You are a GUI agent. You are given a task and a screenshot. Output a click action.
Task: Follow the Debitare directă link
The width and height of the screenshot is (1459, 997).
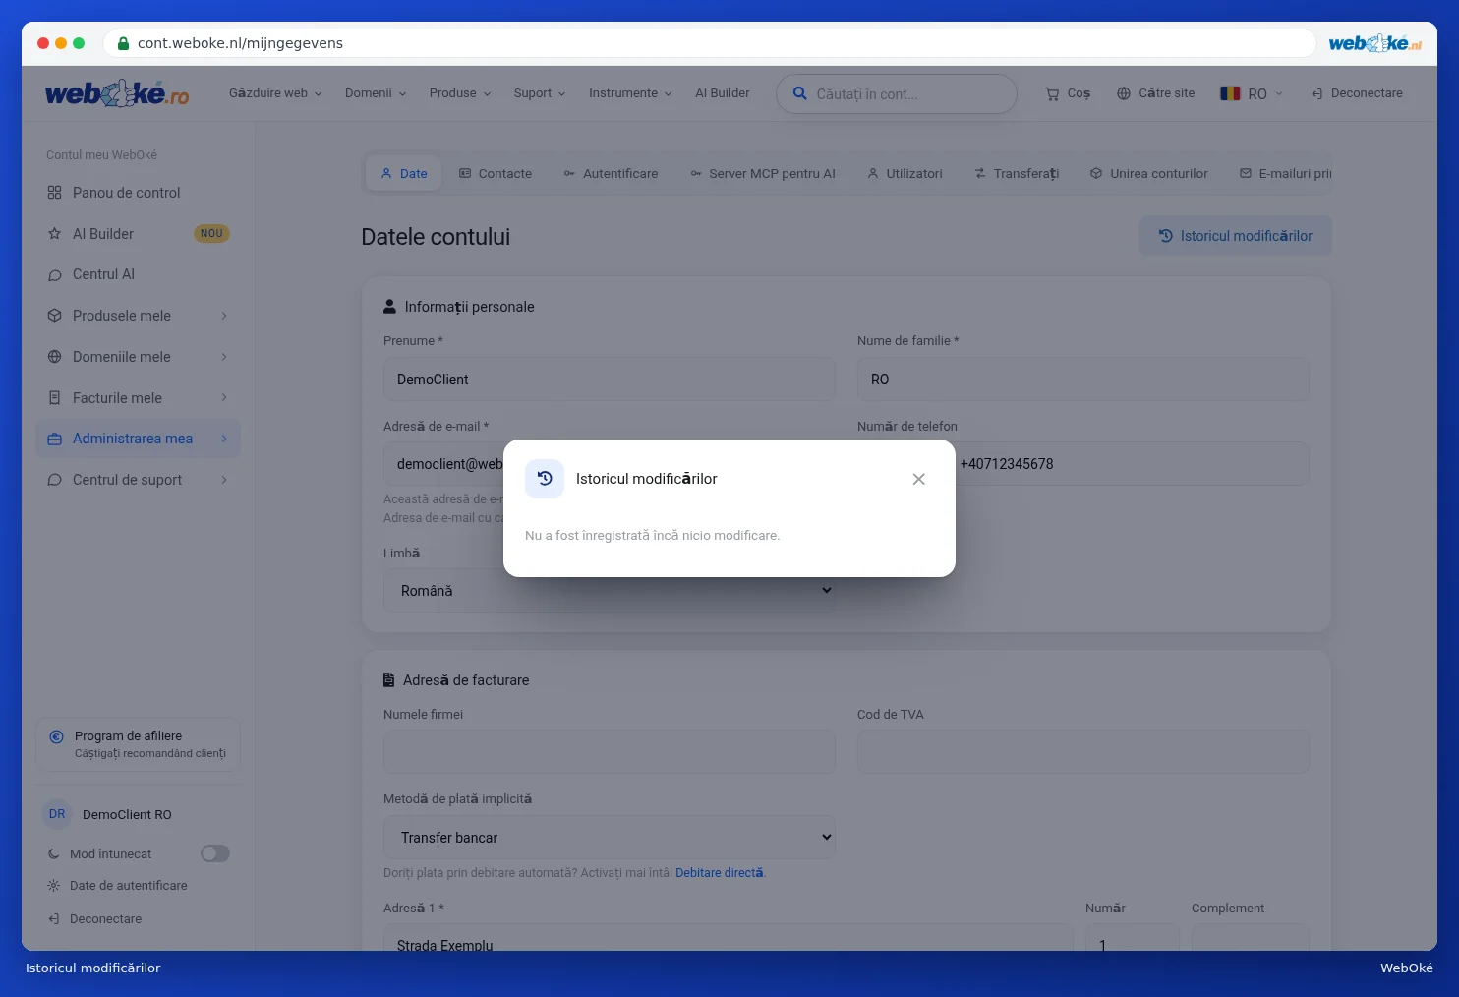[719, 873]
